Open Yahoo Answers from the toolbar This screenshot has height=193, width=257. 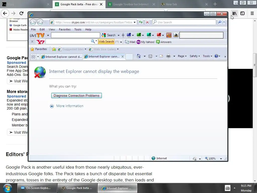click(x=164, y=42)
